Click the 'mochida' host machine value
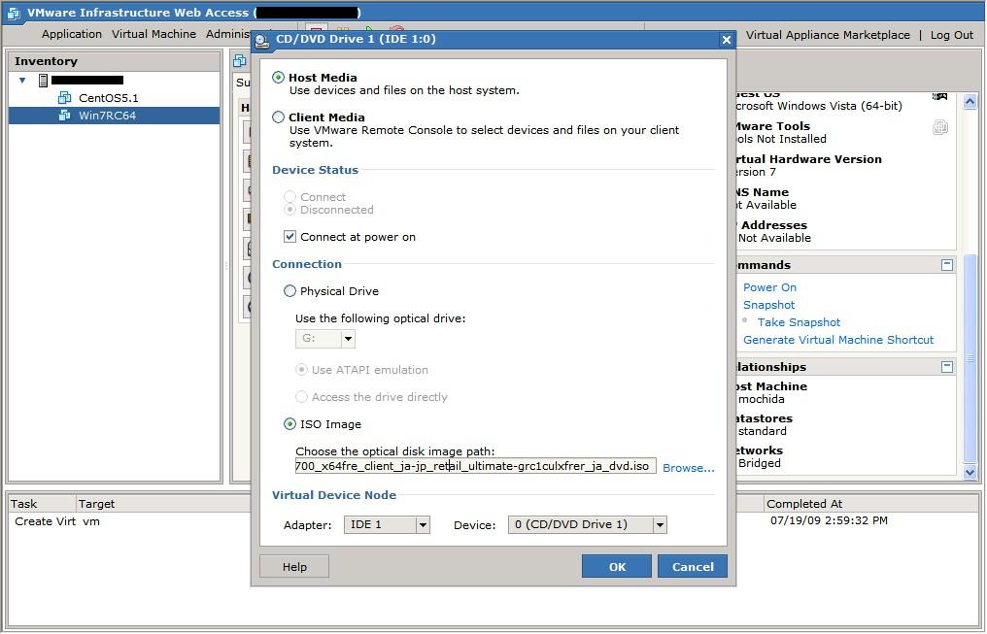 761,399
